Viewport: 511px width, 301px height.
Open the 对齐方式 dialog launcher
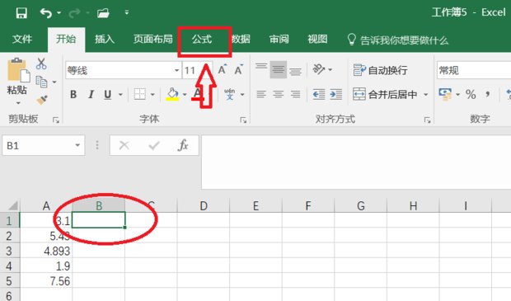click(427, 120)
